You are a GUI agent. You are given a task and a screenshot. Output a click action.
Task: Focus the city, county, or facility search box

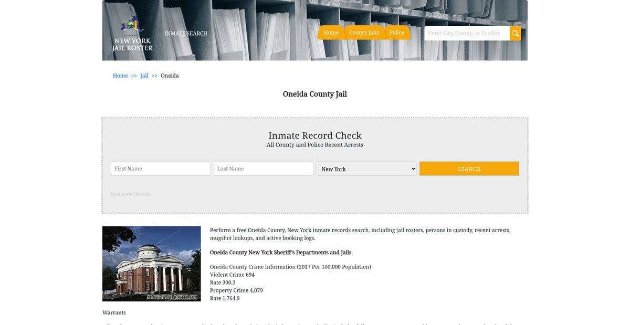467,34
